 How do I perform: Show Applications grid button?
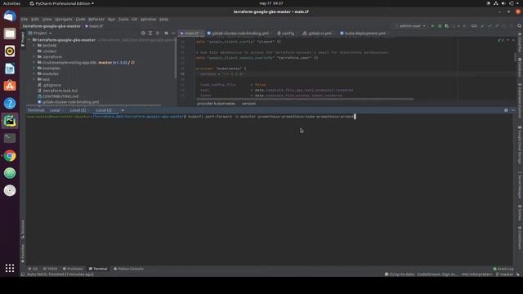[x=10, y=268]
